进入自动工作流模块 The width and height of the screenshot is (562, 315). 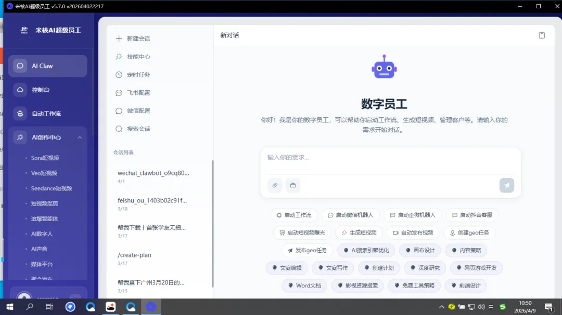47,113
